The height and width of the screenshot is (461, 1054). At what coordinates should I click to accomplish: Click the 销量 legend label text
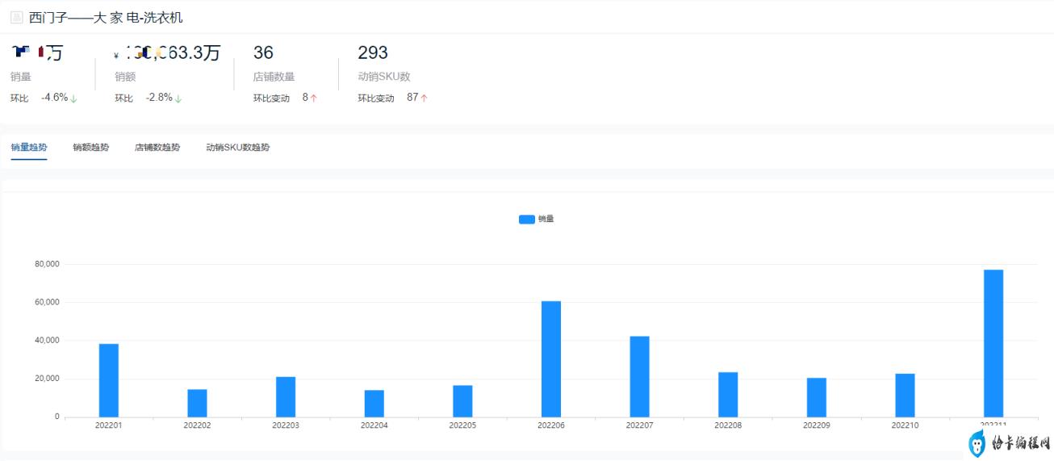(546, 219)
